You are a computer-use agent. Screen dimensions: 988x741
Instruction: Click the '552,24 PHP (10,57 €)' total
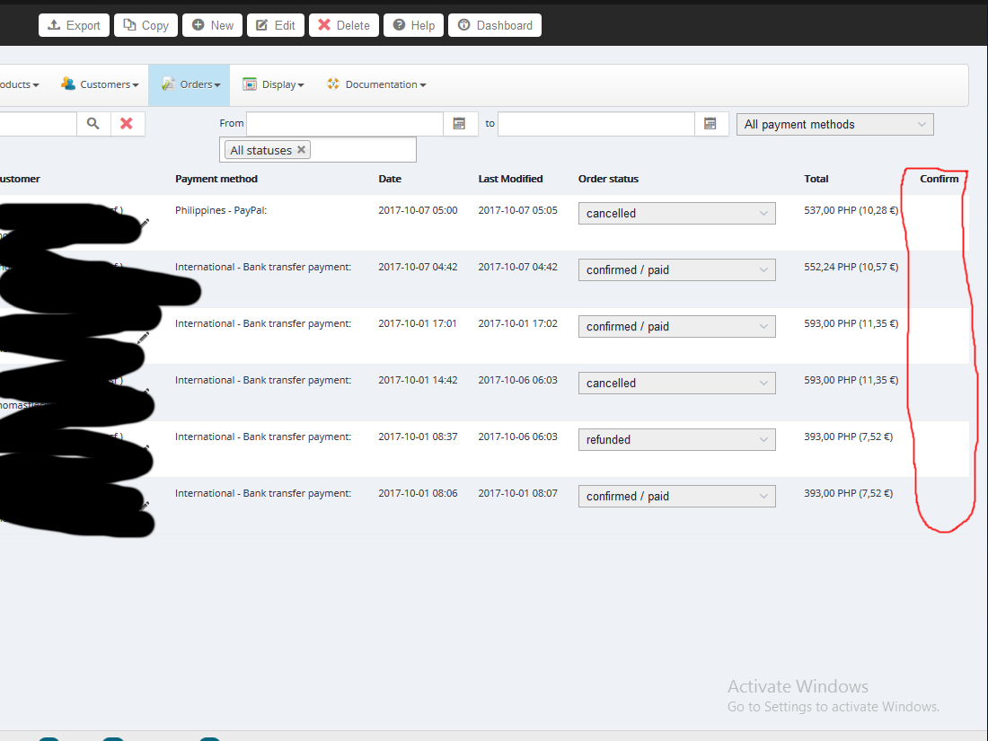click(x=851, y=267)
